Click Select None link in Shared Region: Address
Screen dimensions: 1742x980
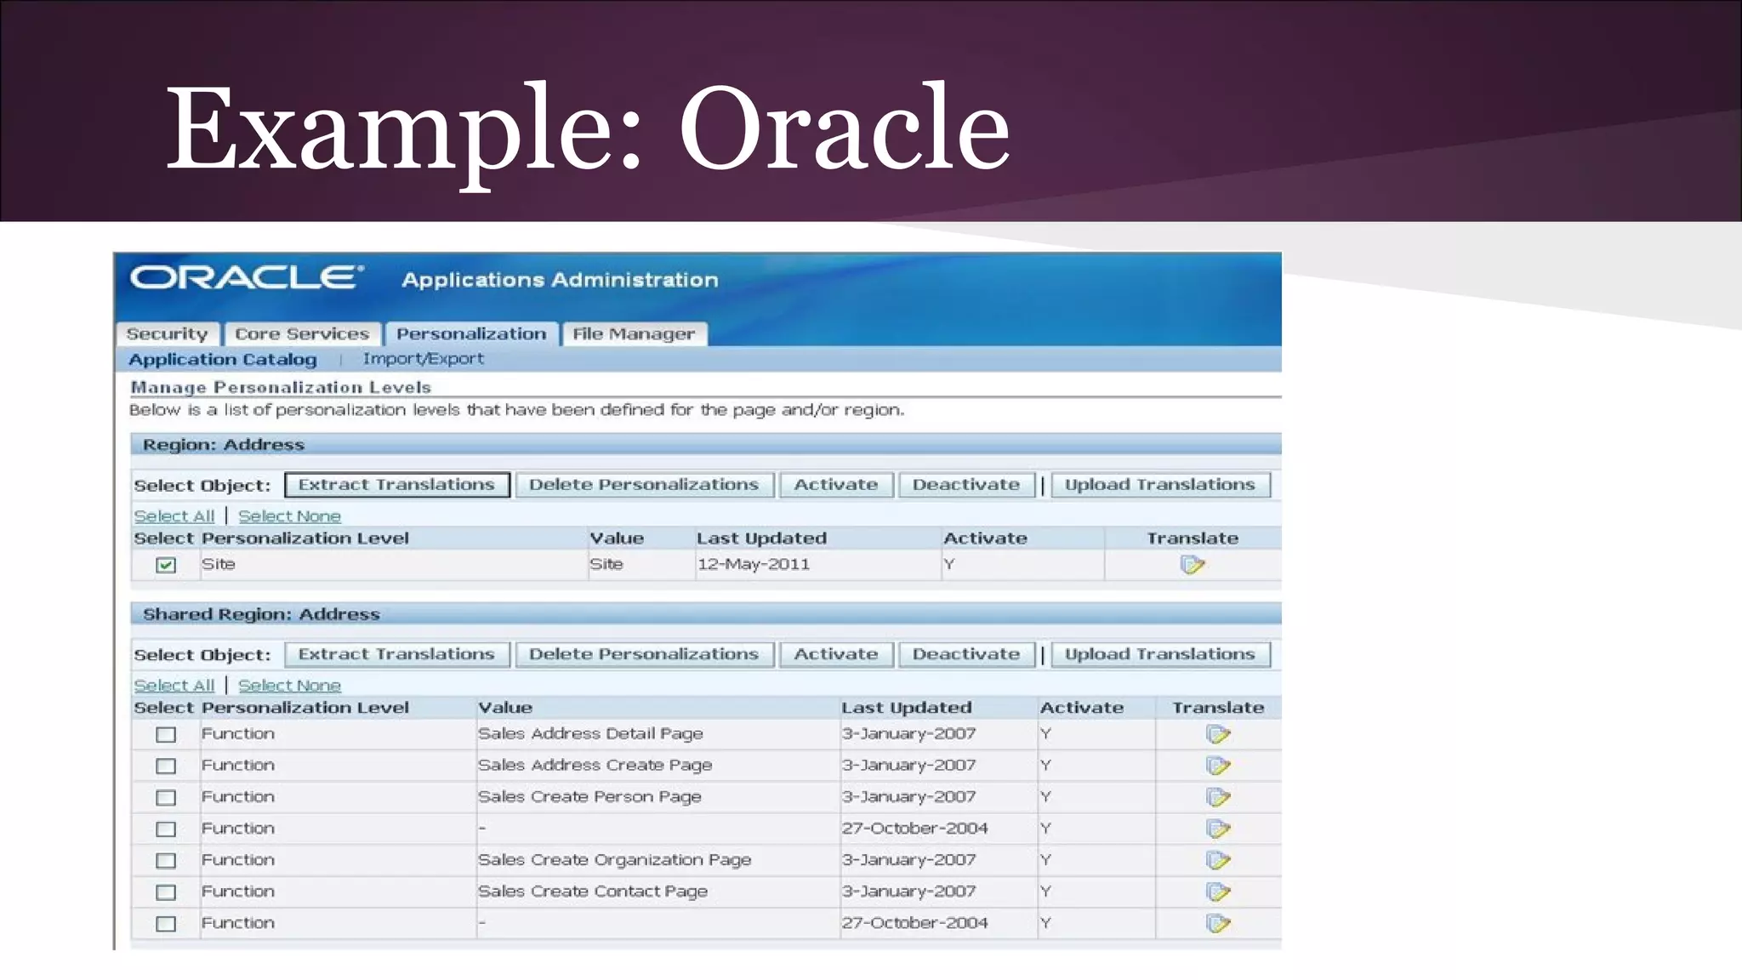click(289, 686)
